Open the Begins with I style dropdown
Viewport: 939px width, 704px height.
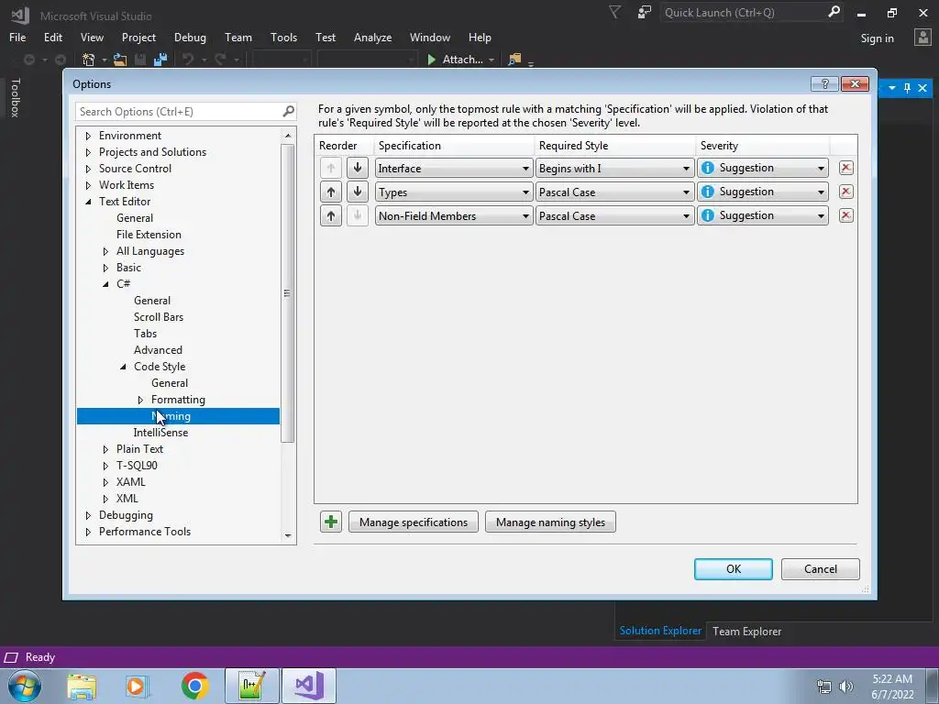614,169
